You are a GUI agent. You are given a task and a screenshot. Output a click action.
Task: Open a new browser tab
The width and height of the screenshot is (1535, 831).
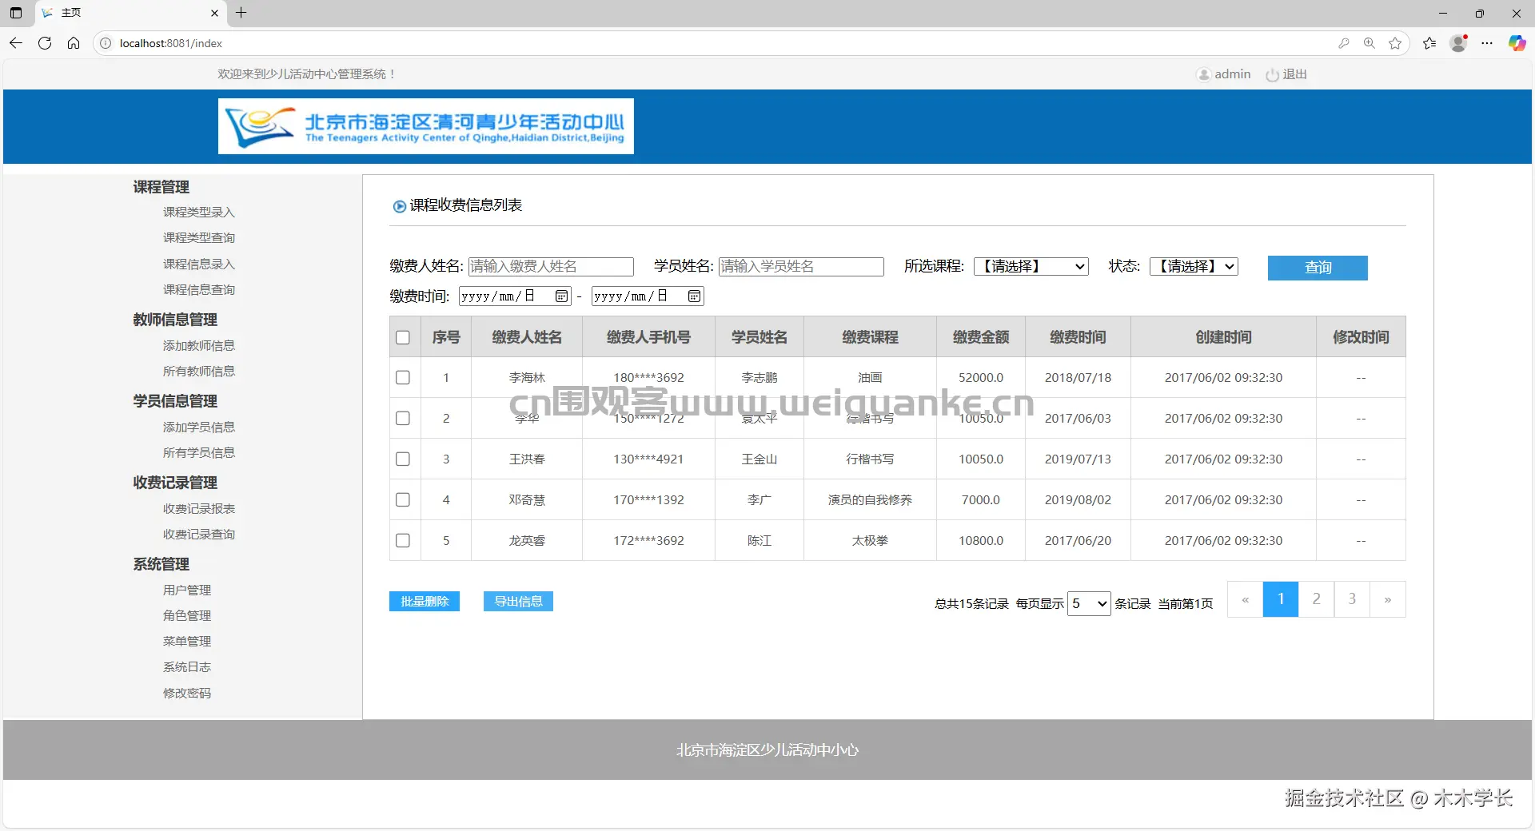tap(241, 13)
